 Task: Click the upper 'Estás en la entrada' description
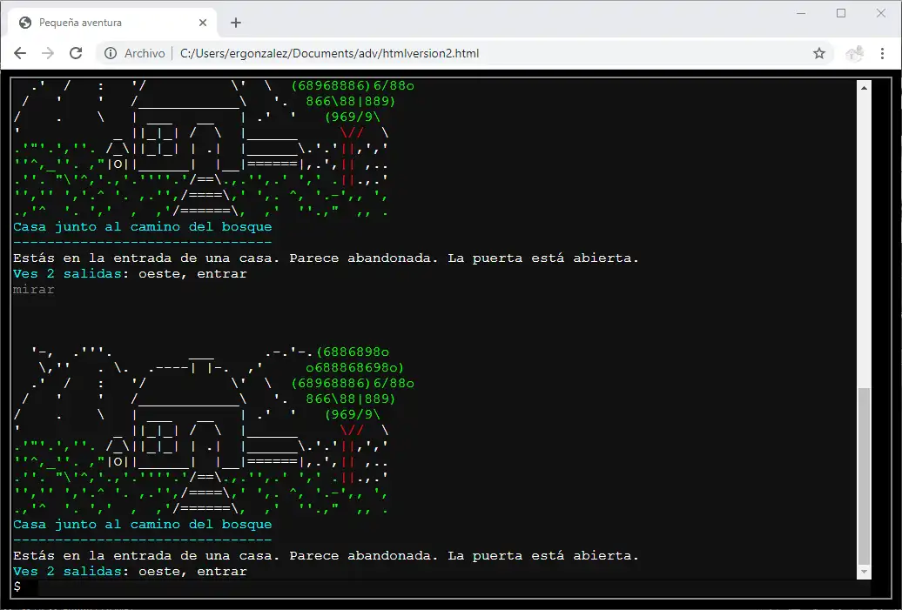326,258
